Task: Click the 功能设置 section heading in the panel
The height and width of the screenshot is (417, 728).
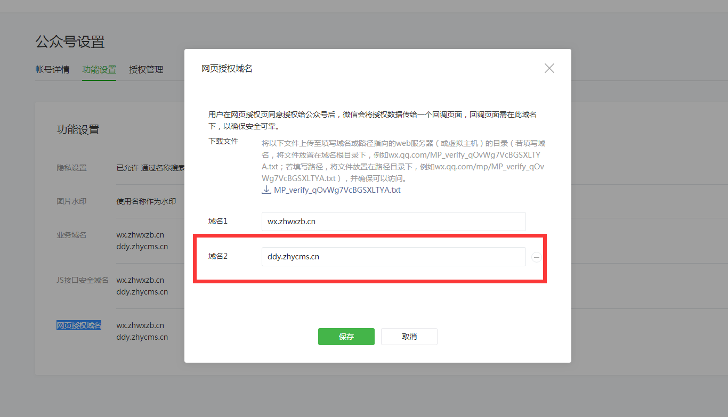Action: coord(78,129)
